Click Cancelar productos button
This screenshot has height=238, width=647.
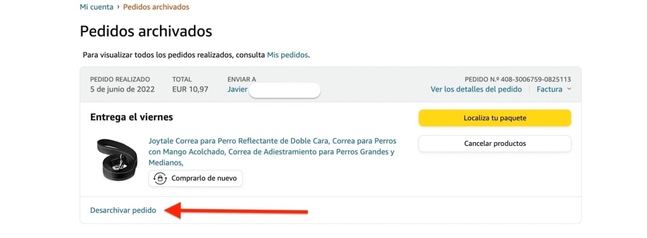point(495,143)
